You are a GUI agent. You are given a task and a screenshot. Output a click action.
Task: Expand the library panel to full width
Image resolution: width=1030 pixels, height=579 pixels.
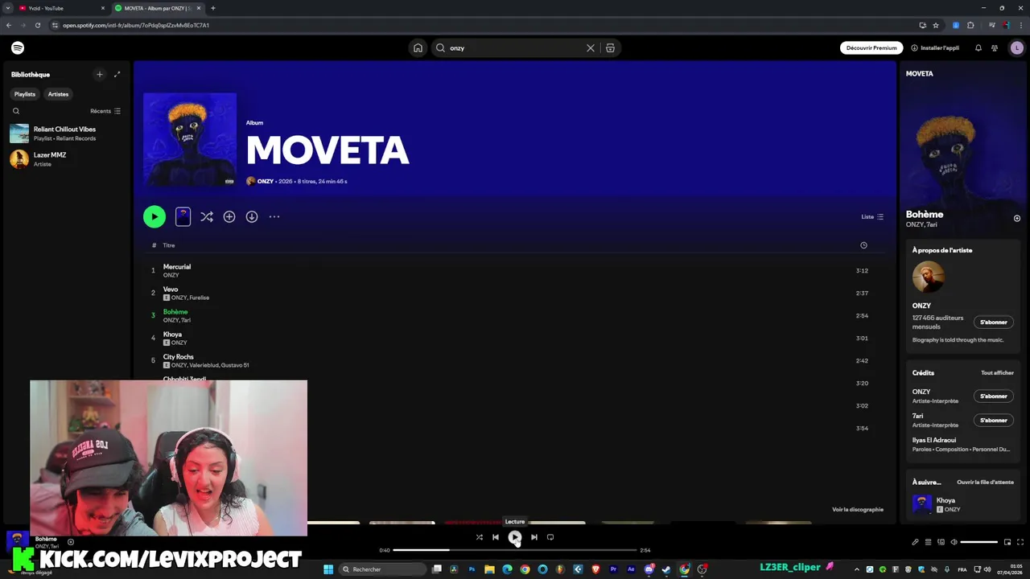(x=117, y=74)
